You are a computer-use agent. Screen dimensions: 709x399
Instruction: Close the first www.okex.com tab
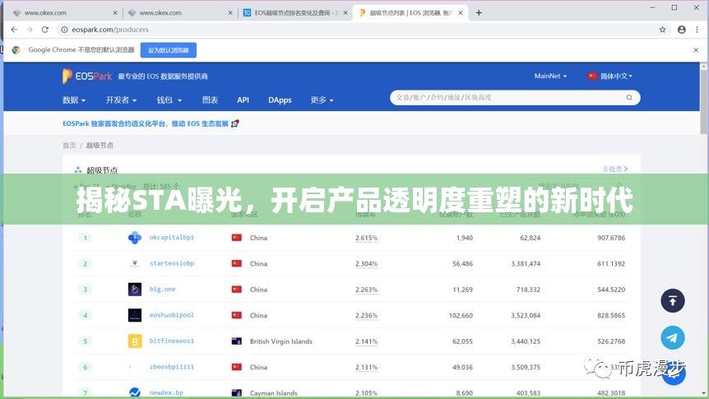point(115,12)
